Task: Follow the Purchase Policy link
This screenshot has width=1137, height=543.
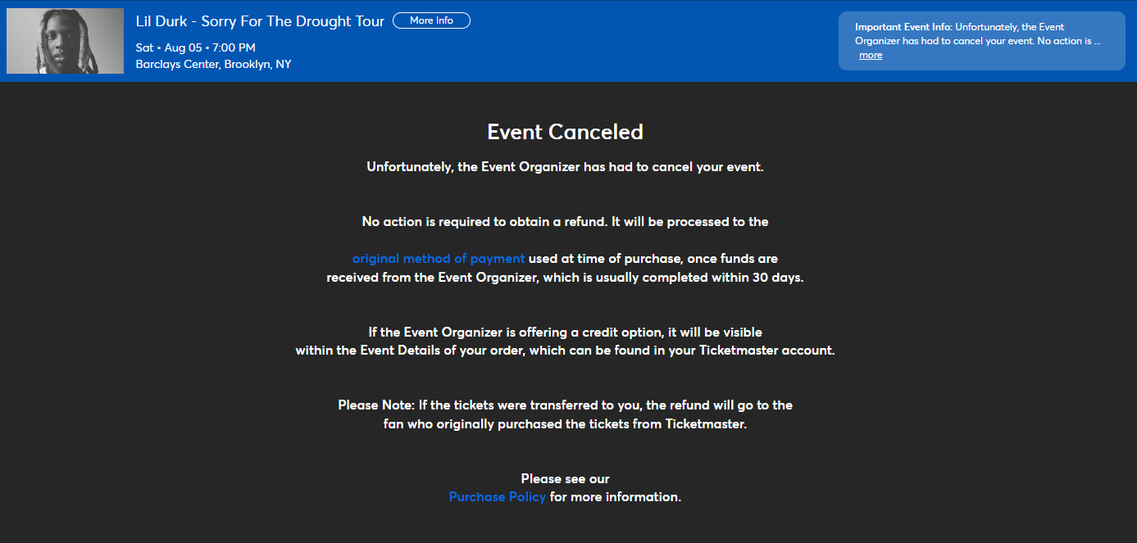Action: [498, 497]
